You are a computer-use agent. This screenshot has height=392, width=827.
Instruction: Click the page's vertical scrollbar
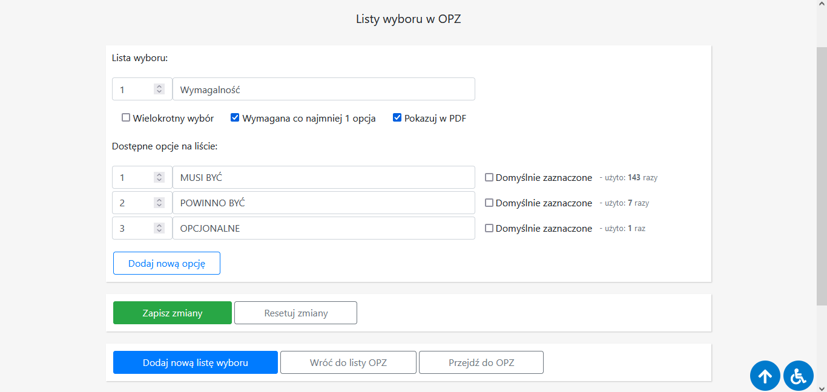[822, 175]
